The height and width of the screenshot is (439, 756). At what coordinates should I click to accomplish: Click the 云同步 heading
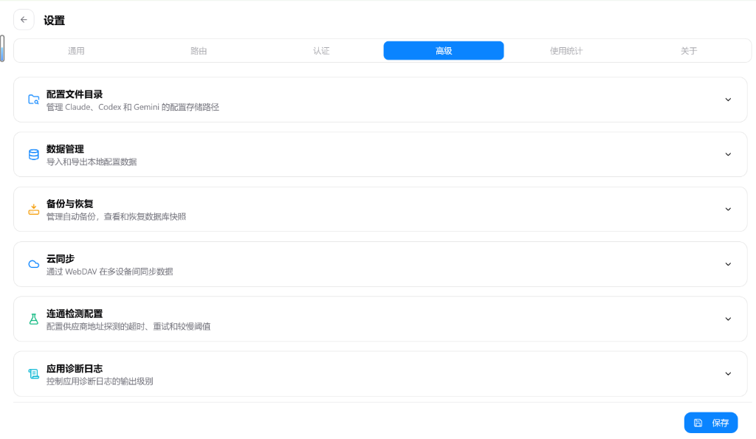click(61, 259)
